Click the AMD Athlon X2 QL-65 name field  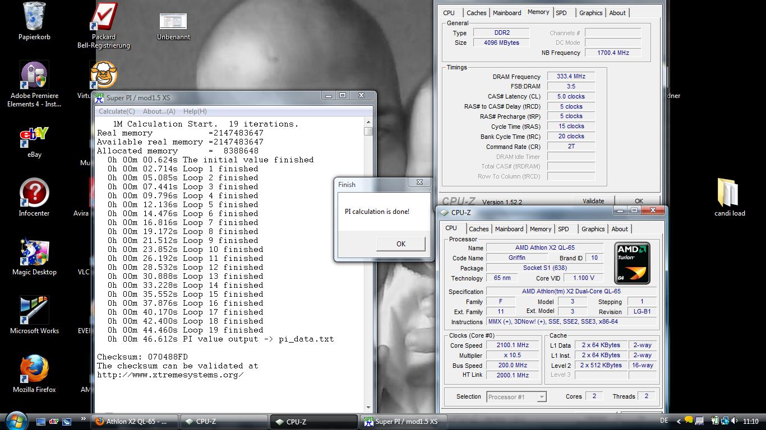click(544, 247)
